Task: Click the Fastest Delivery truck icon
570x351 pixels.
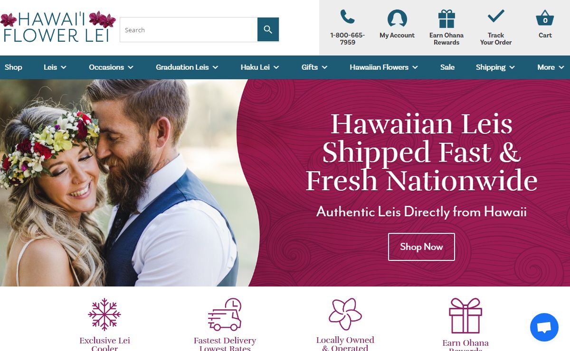Action: pos(225,314)
